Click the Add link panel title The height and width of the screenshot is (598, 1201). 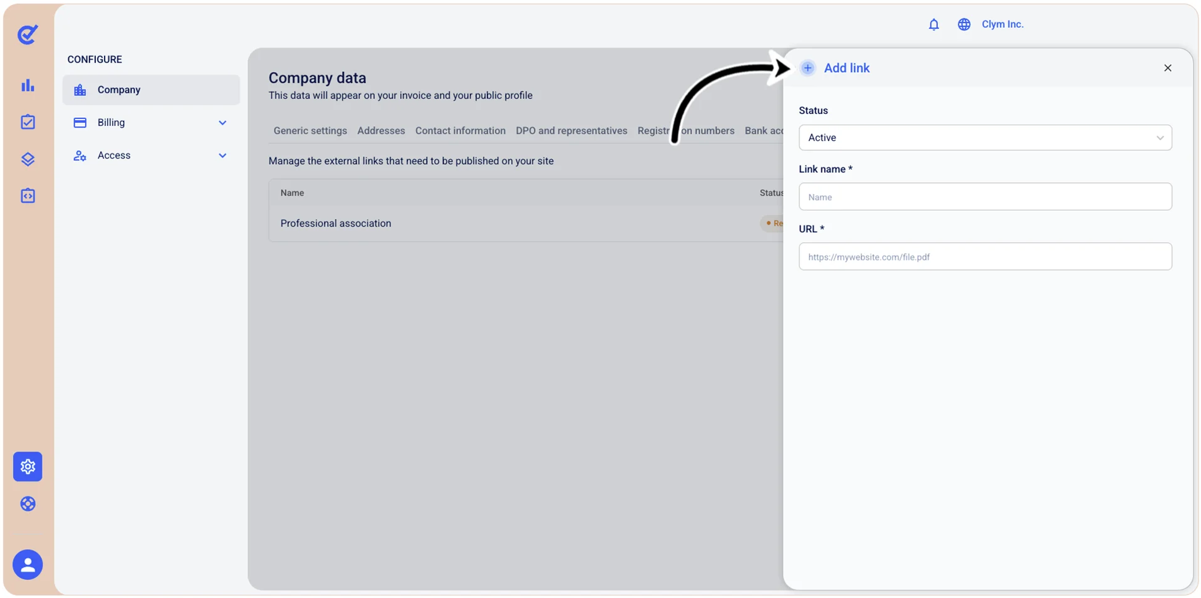(846, 68)
